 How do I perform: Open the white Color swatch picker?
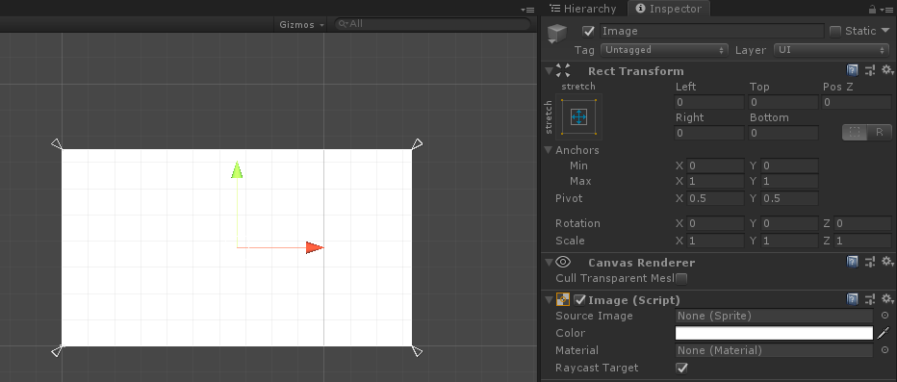pos(774,333)
